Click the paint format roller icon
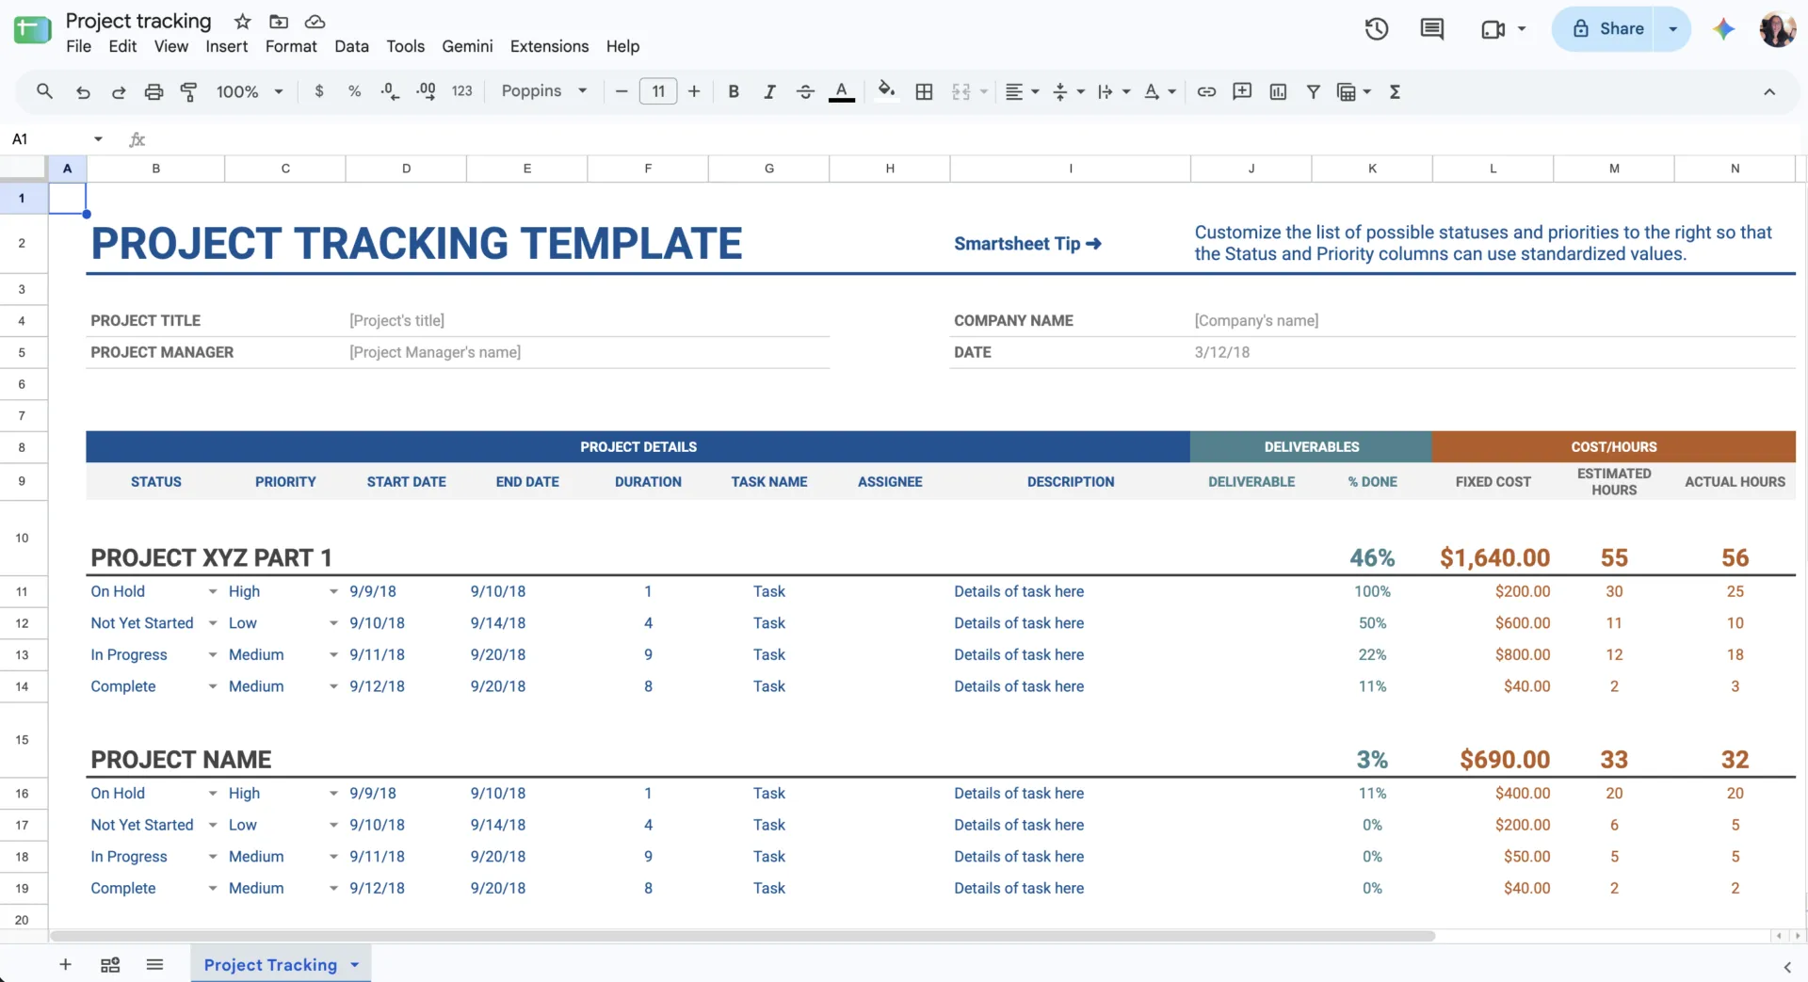The width and height of the screenshot is (1808, 982). click(188, 91)
